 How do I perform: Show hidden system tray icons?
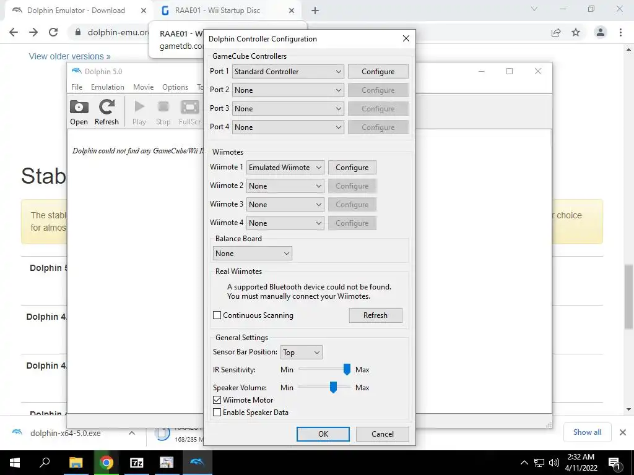point(524,463)
